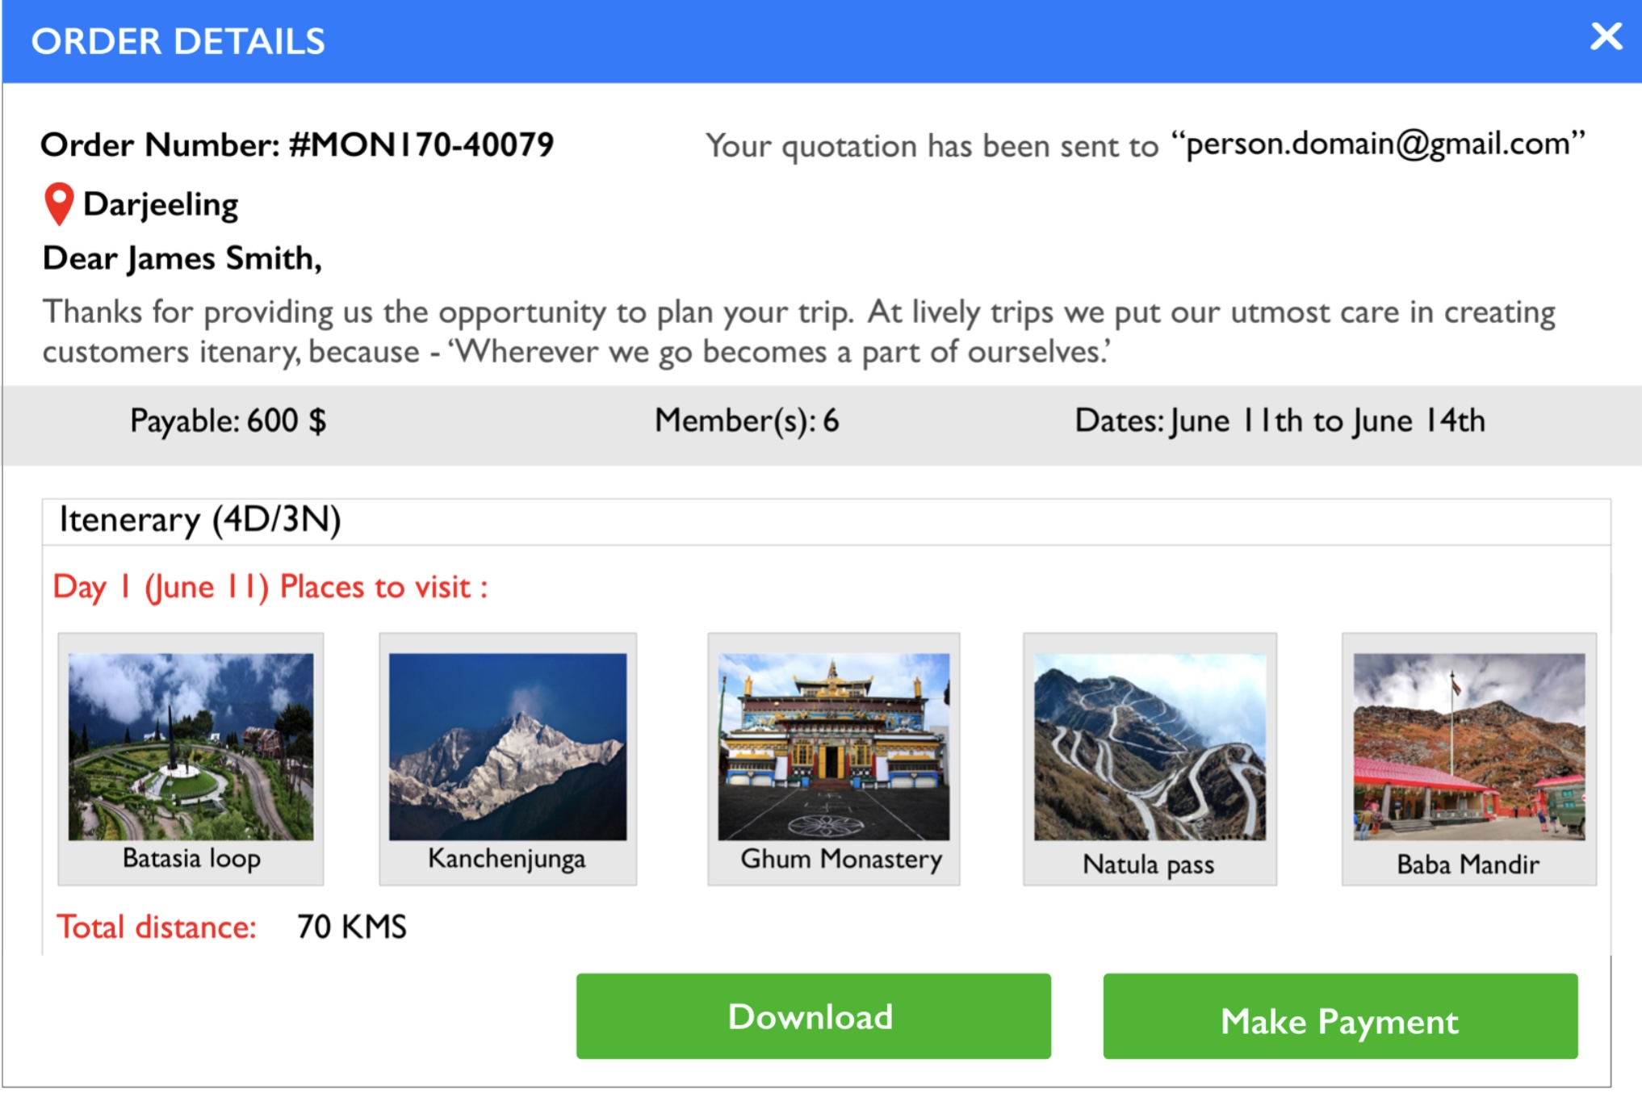Click the 70 KMS distance value
Viewport: 1642px width, 1093px height.
(352, 927)
